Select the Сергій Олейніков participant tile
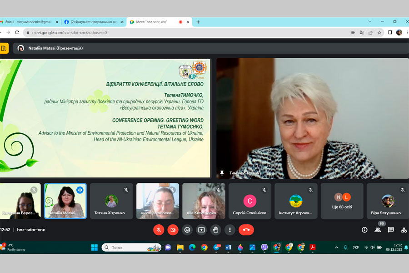Image resolution: width=409 pixels, height=273 pixels. [249, 201]
